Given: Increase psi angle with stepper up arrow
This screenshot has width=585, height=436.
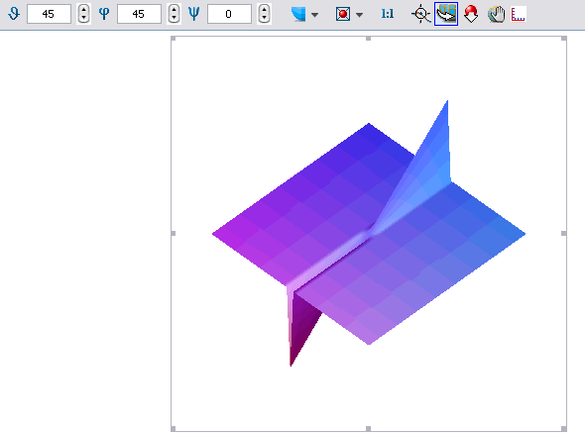Looking at the screenshot, I should [264, 9].
